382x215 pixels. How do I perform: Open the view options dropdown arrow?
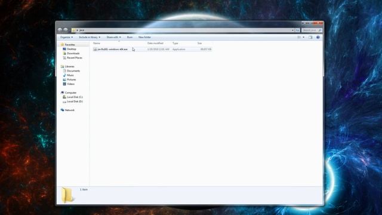coord(303,37)
